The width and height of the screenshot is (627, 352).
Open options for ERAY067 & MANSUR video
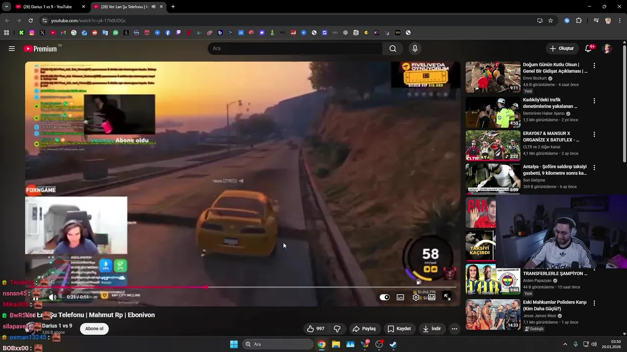point(594,134)
